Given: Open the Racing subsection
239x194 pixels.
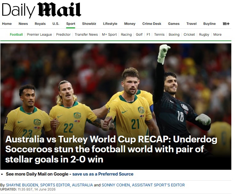Looking at the screenshot, I should (126, 34).
